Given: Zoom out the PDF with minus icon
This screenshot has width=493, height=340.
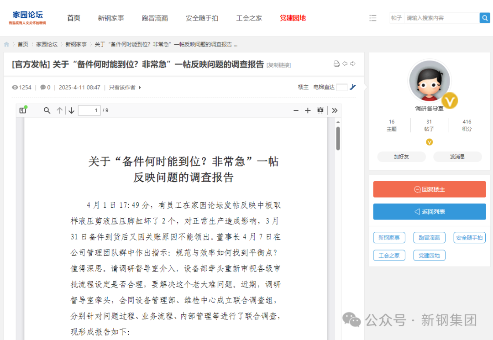Looking at the screenshot, I should click(296, 110).
